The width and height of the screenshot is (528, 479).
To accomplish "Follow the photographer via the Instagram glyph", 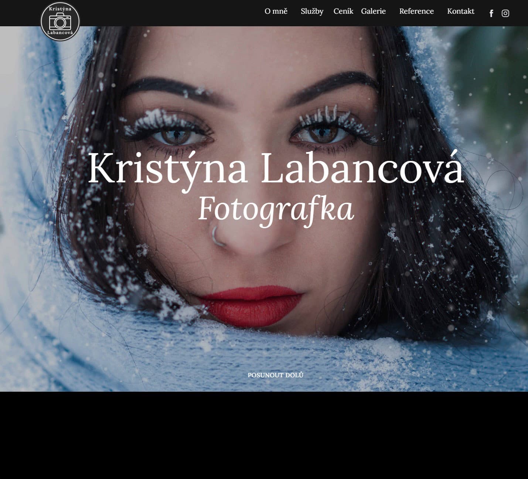I will 505,13.
